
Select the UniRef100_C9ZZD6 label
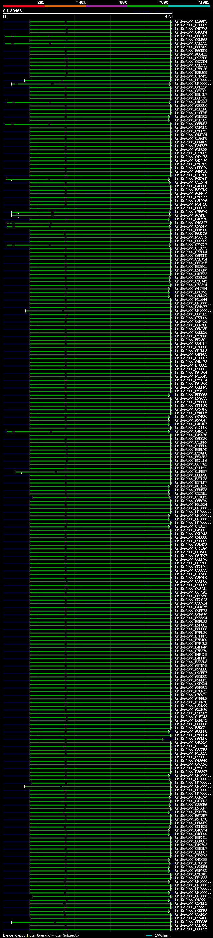click(191, 58)
